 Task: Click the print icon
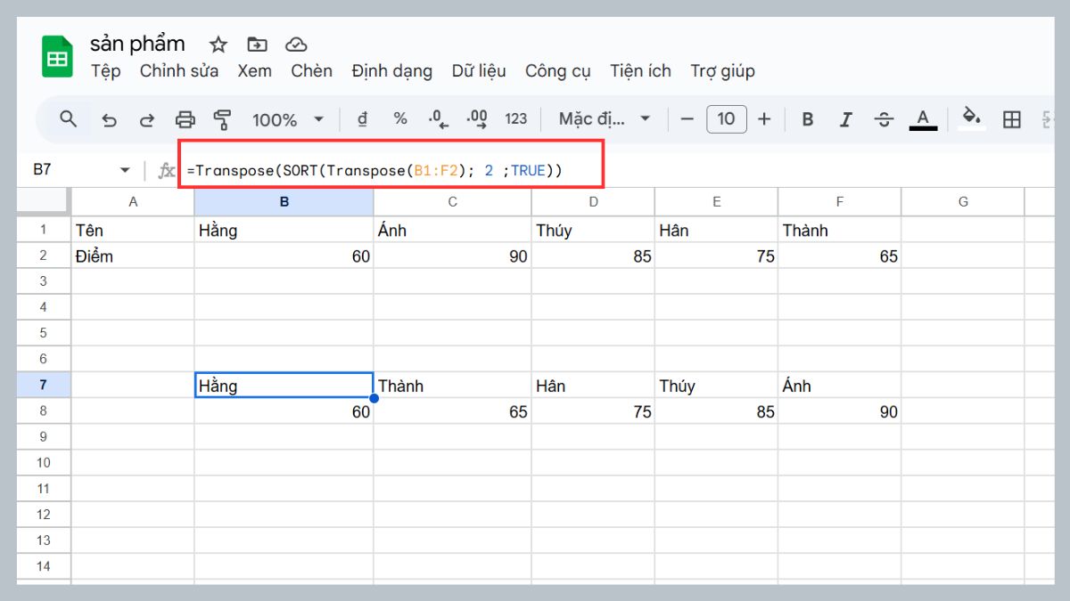(185, 118)
